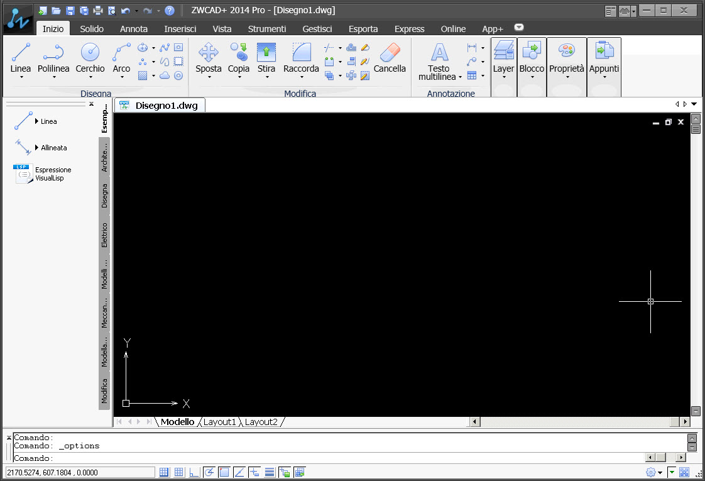705x481 pixels.
Task: Open Help with the question mark icon
Action: point(170,10)
